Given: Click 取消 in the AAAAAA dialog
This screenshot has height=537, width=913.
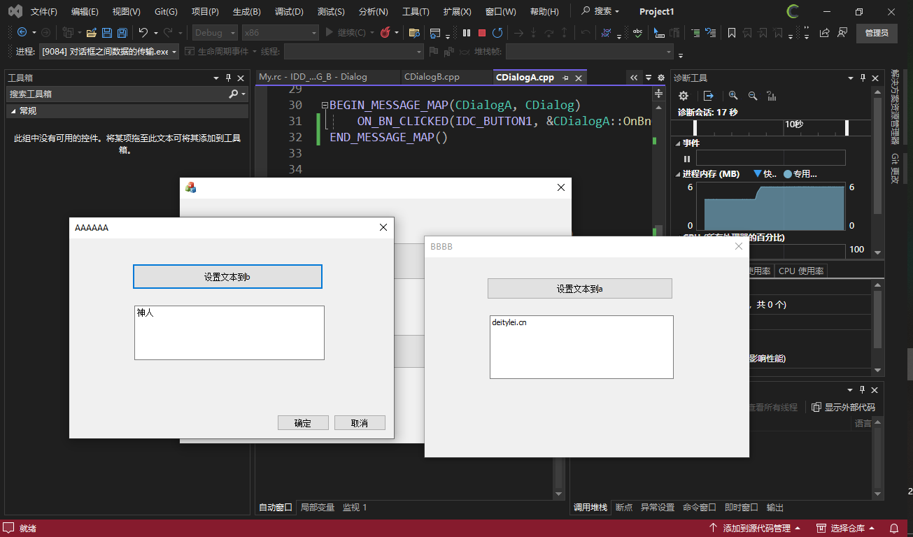Looking at the screenshot, I should (360, 423).
